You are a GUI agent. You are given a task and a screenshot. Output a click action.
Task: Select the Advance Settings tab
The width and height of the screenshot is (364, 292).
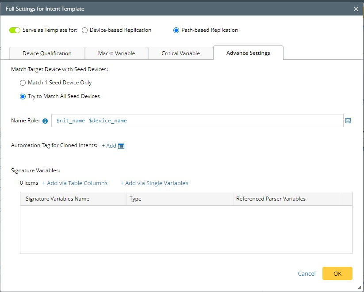point(248,53)
